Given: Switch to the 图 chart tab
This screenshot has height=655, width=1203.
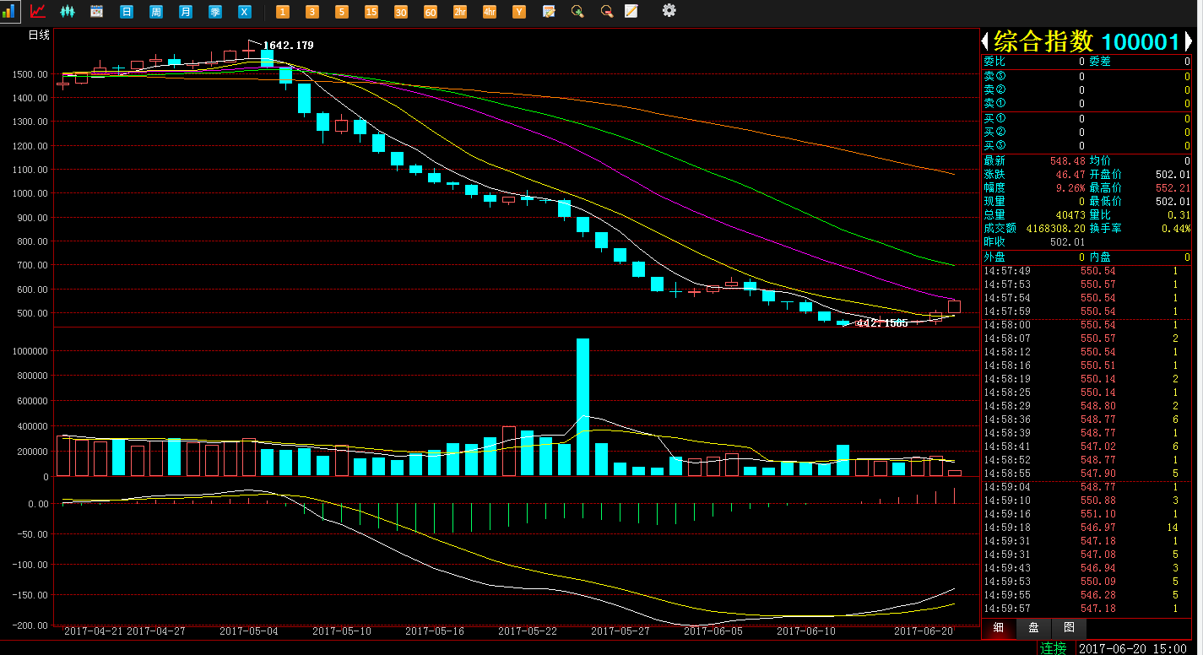Looking at the screenshot, I should pos(1069,628).
